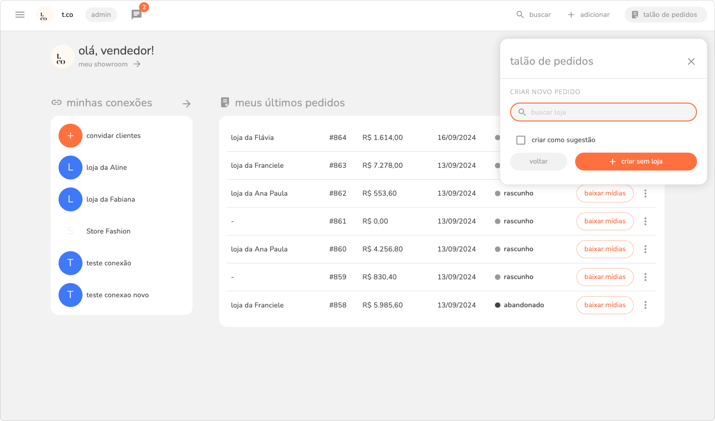This screenshot has width=715, height=421.
Task: Open three-dot menu for order #862
Action: tap(645, 194)
